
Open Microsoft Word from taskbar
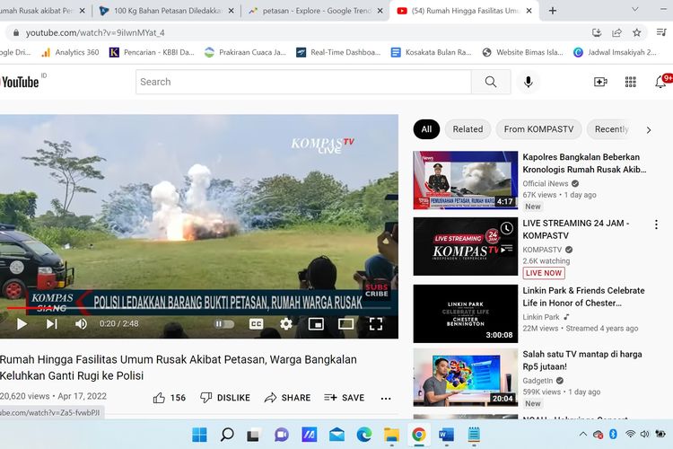[446, 435]
